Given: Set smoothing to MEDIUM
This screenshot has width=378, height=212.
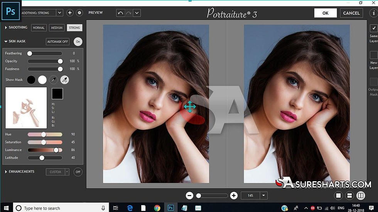Looking at the screenshot, I should coord(57,28).
